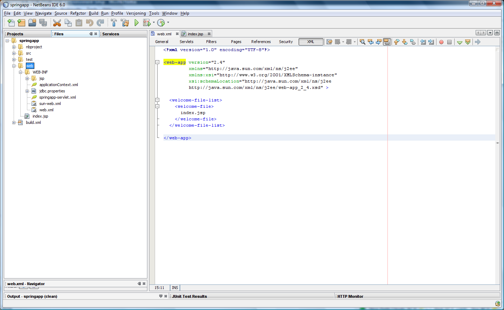504x310 pixels.
Task: Switch to the index.jsp editor tab
Action: point(195,34)
